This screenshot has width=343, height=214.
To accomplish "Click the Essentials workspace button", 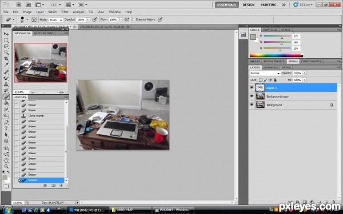I will tap(226, 5).
